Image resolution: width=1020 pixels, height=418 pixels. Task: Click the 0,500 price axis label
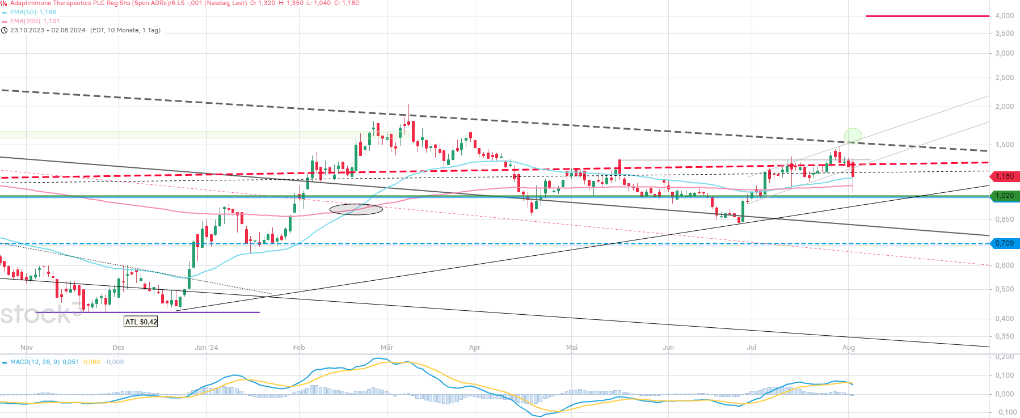click(1005, 289)
